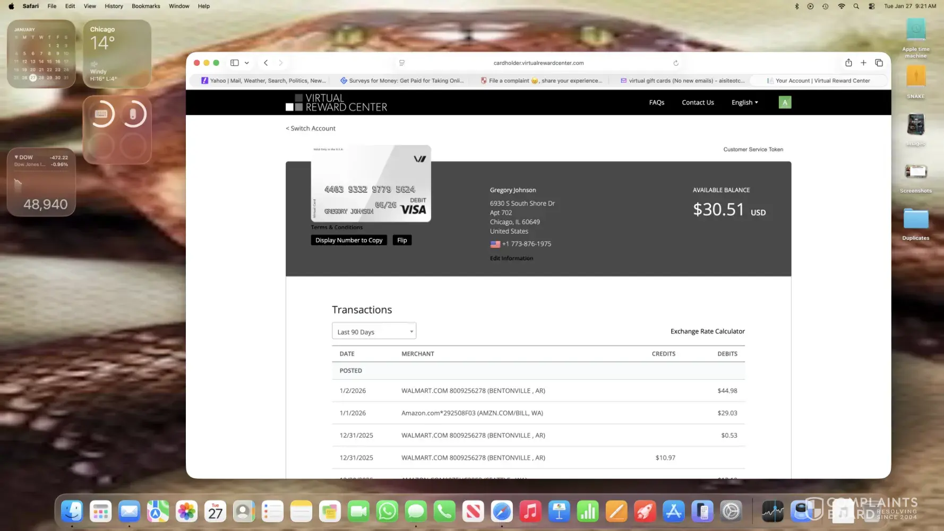Expand the sidebar options chevron

[247, 63]
